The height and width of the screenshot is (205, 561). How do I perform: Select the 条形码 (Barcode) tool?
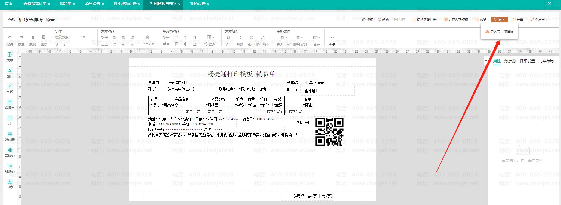point(10,167)
